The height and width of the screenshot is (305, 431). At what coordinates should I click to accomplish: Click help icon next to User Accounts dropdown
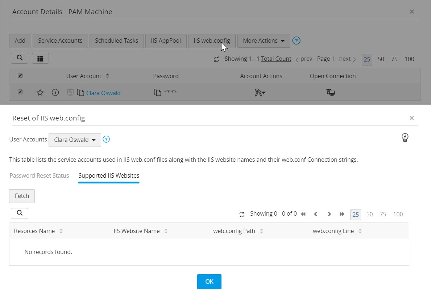[106, 139]
